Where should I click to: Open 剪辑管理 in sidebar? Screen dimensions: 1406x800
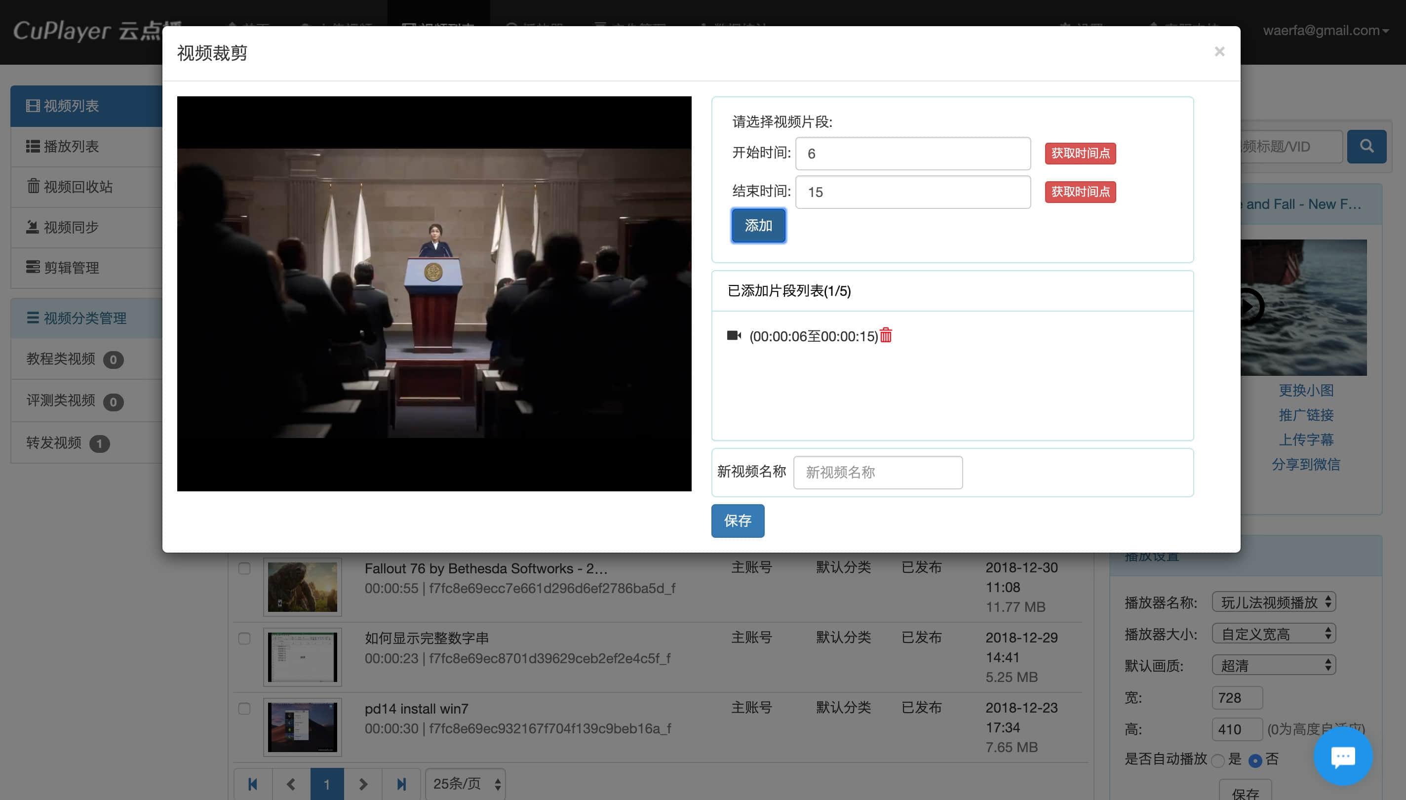click(87, 268)
